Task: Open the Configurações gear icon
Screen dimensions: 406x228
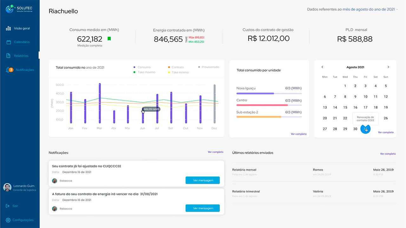Action: (8, 220)
